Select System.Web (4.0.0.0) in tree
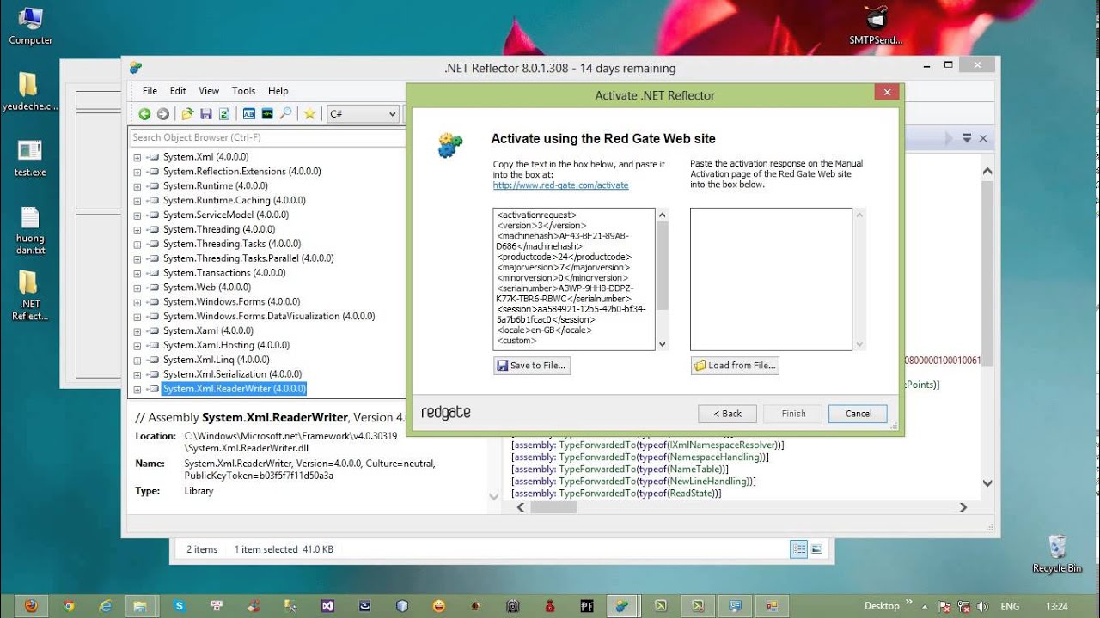1100x618 pixels. tap(207, 288)
